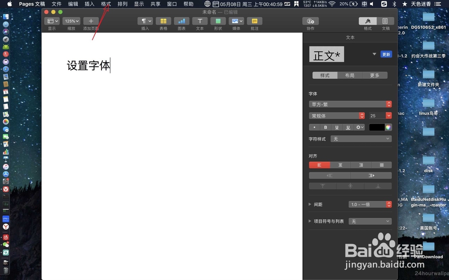Open the 常规体 font weight dropdown
The height and width of the screenshot is (280, 449).
point(336,115)
